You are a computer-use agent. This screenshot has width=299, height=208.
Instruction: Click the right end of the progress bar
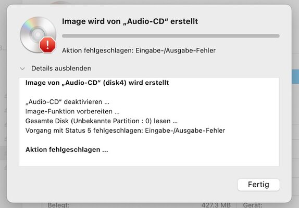pos(278,36)
